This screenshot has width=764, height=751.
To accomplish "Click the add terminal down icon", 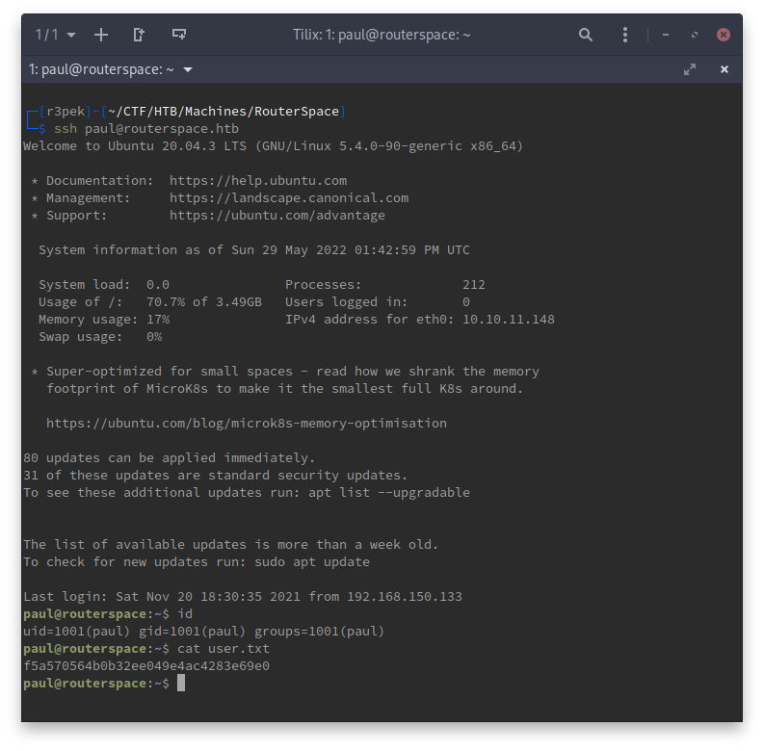I will tap(178, 35).
